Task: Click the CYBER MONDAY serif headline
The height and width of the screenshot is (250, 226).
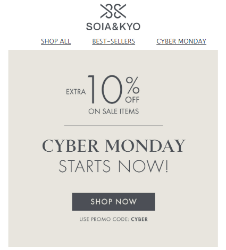Action: click(114, 146)
